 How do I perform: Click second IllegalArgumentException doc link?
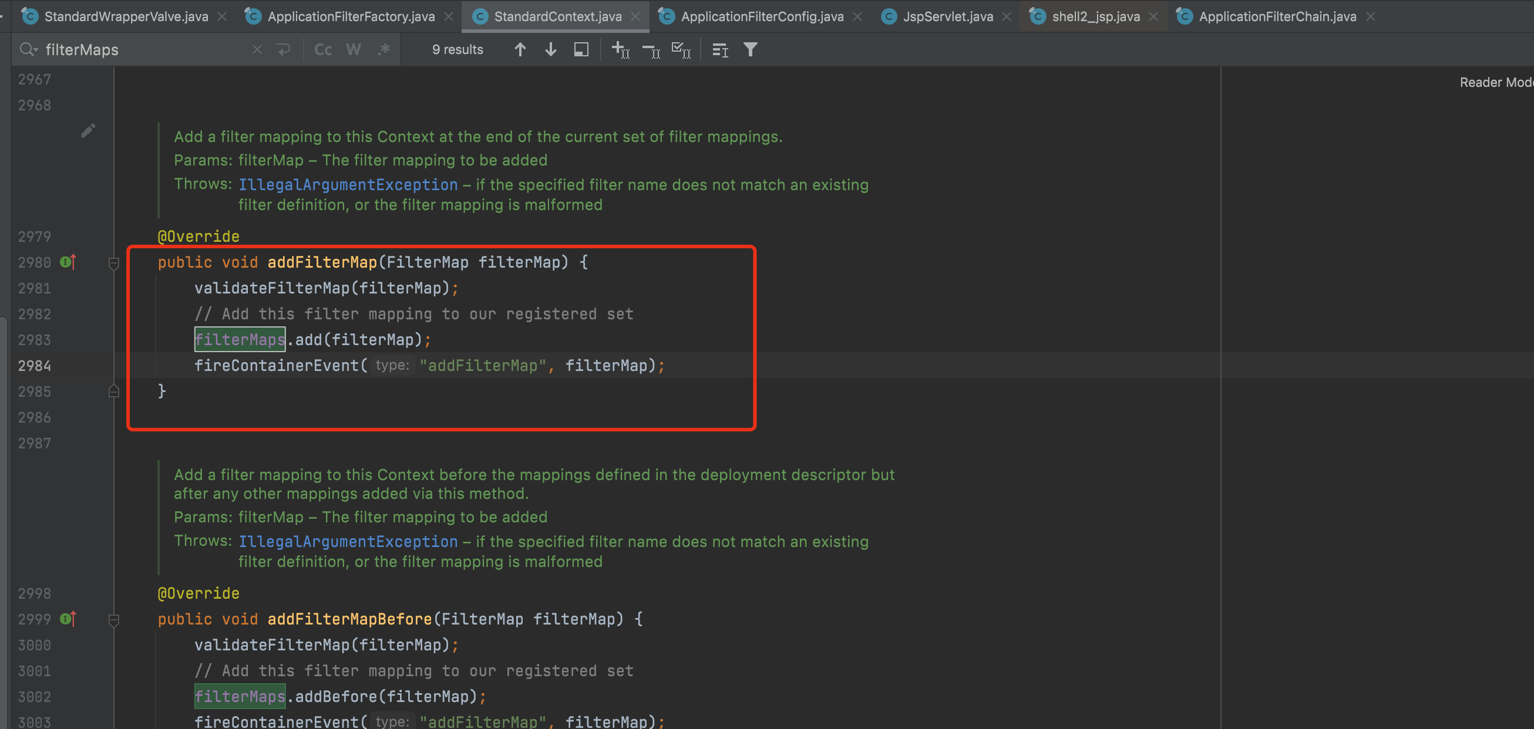(348, 542)
